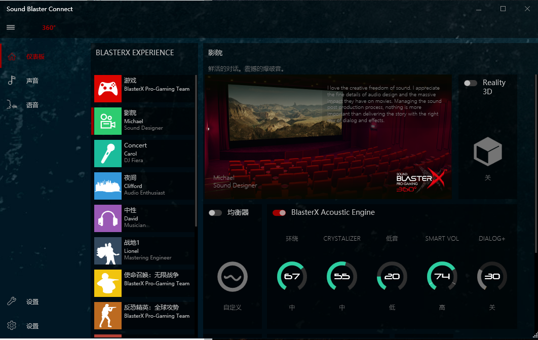538x340 pixels.
Task: Click the main panel right scrollbar
Action: [536, 164]
